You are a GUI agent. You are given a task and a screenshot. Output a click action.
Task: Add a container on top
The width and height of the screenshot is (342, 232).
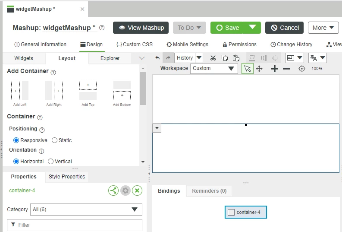click(88, 93)
